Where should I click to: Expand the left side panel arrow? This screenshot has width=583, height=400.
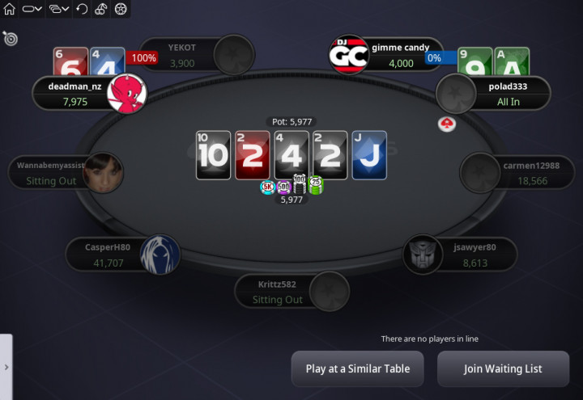(x=6, y=367)
